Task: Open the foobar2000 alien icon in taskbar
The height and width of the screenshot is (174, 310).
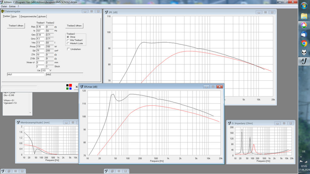Action: [x=304, y=53]
